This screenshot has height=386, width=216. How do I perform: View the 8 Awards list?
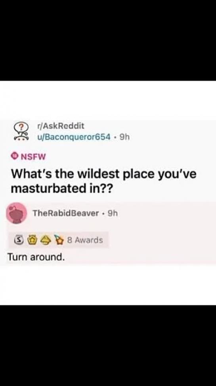[85, 240]
